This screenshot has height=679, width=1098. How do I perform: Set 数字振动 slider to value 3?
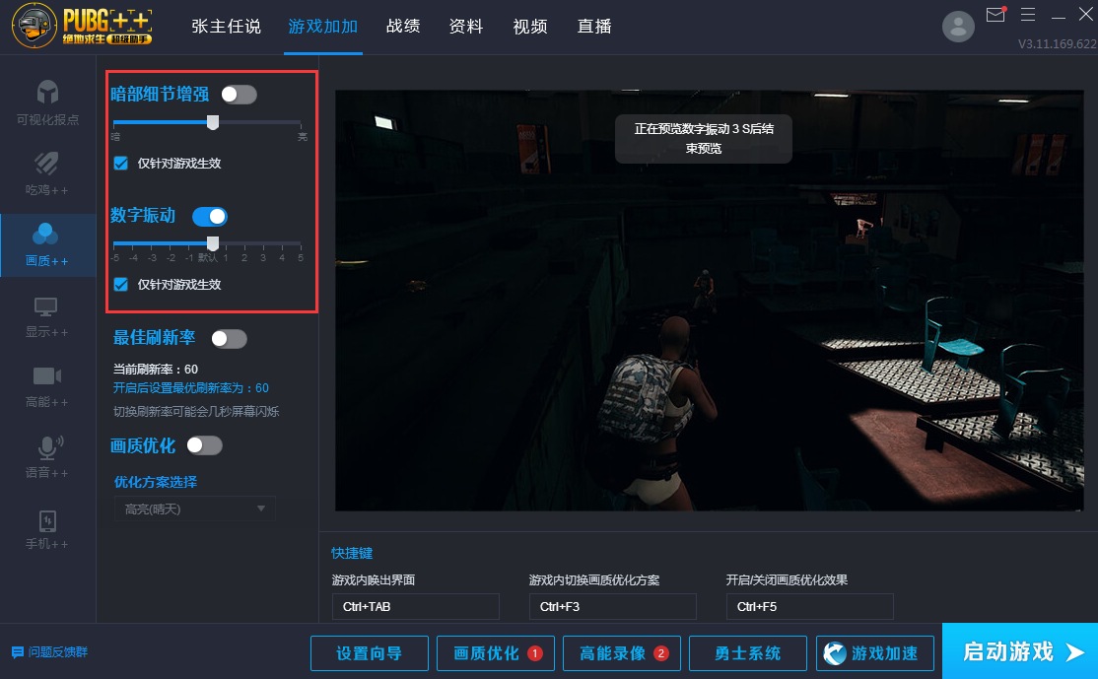pos(263,244)
